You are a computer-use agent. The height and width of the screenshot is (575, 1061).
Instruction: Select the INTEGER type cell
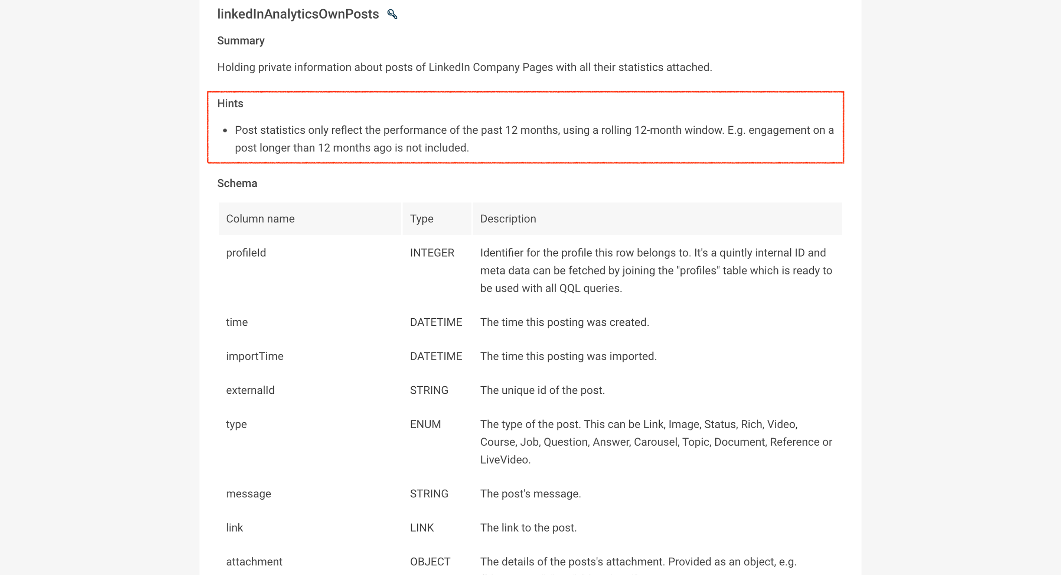[432, 253]
